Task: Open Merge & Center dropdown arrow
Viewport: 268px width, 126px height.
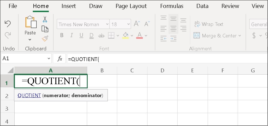Action: click(x=240, y=36)
